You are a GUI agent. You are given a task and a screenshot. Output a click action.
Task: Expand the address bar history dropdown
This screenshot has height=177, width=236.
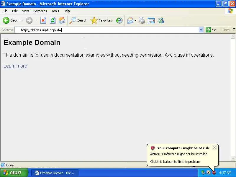(x=201, y=30)
